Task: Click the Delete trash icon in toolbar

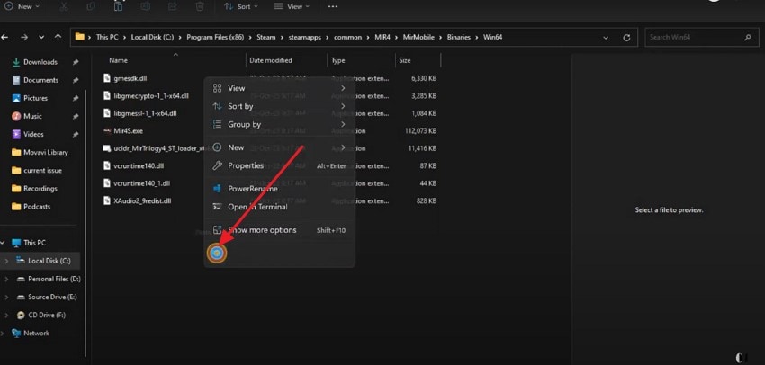Action: coord(200,6)
